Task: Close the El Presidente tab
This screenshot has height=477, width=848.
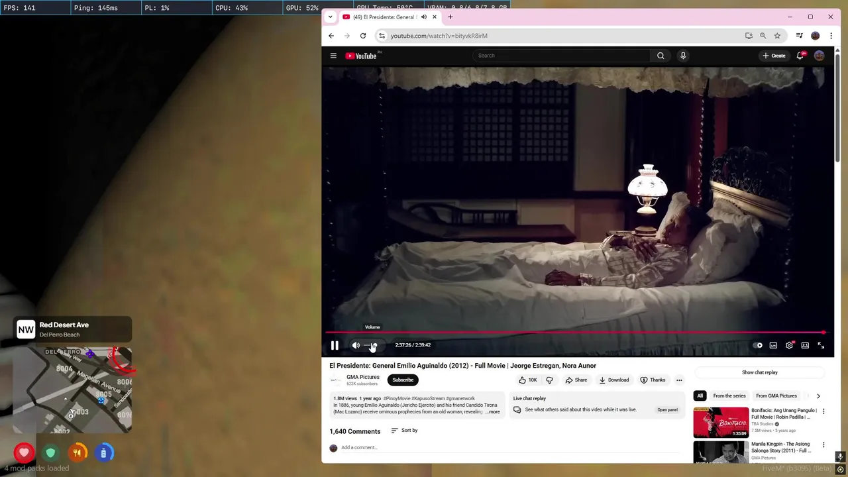Action: tap(435, 17)
